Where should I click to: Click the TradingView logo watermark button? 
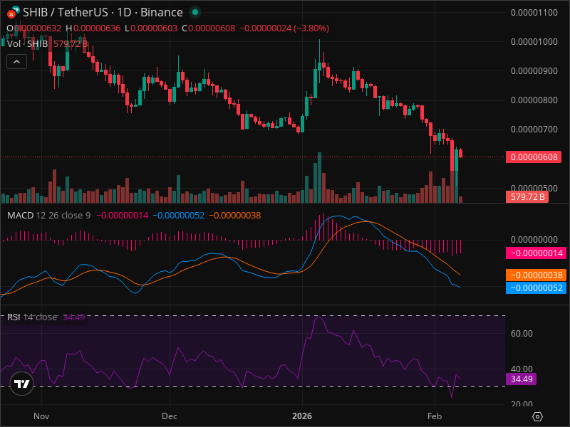(22, 384)
